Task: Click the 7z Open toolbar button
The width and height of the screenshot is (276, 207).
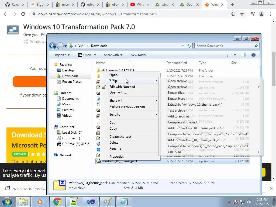Action: coord(84,55)
